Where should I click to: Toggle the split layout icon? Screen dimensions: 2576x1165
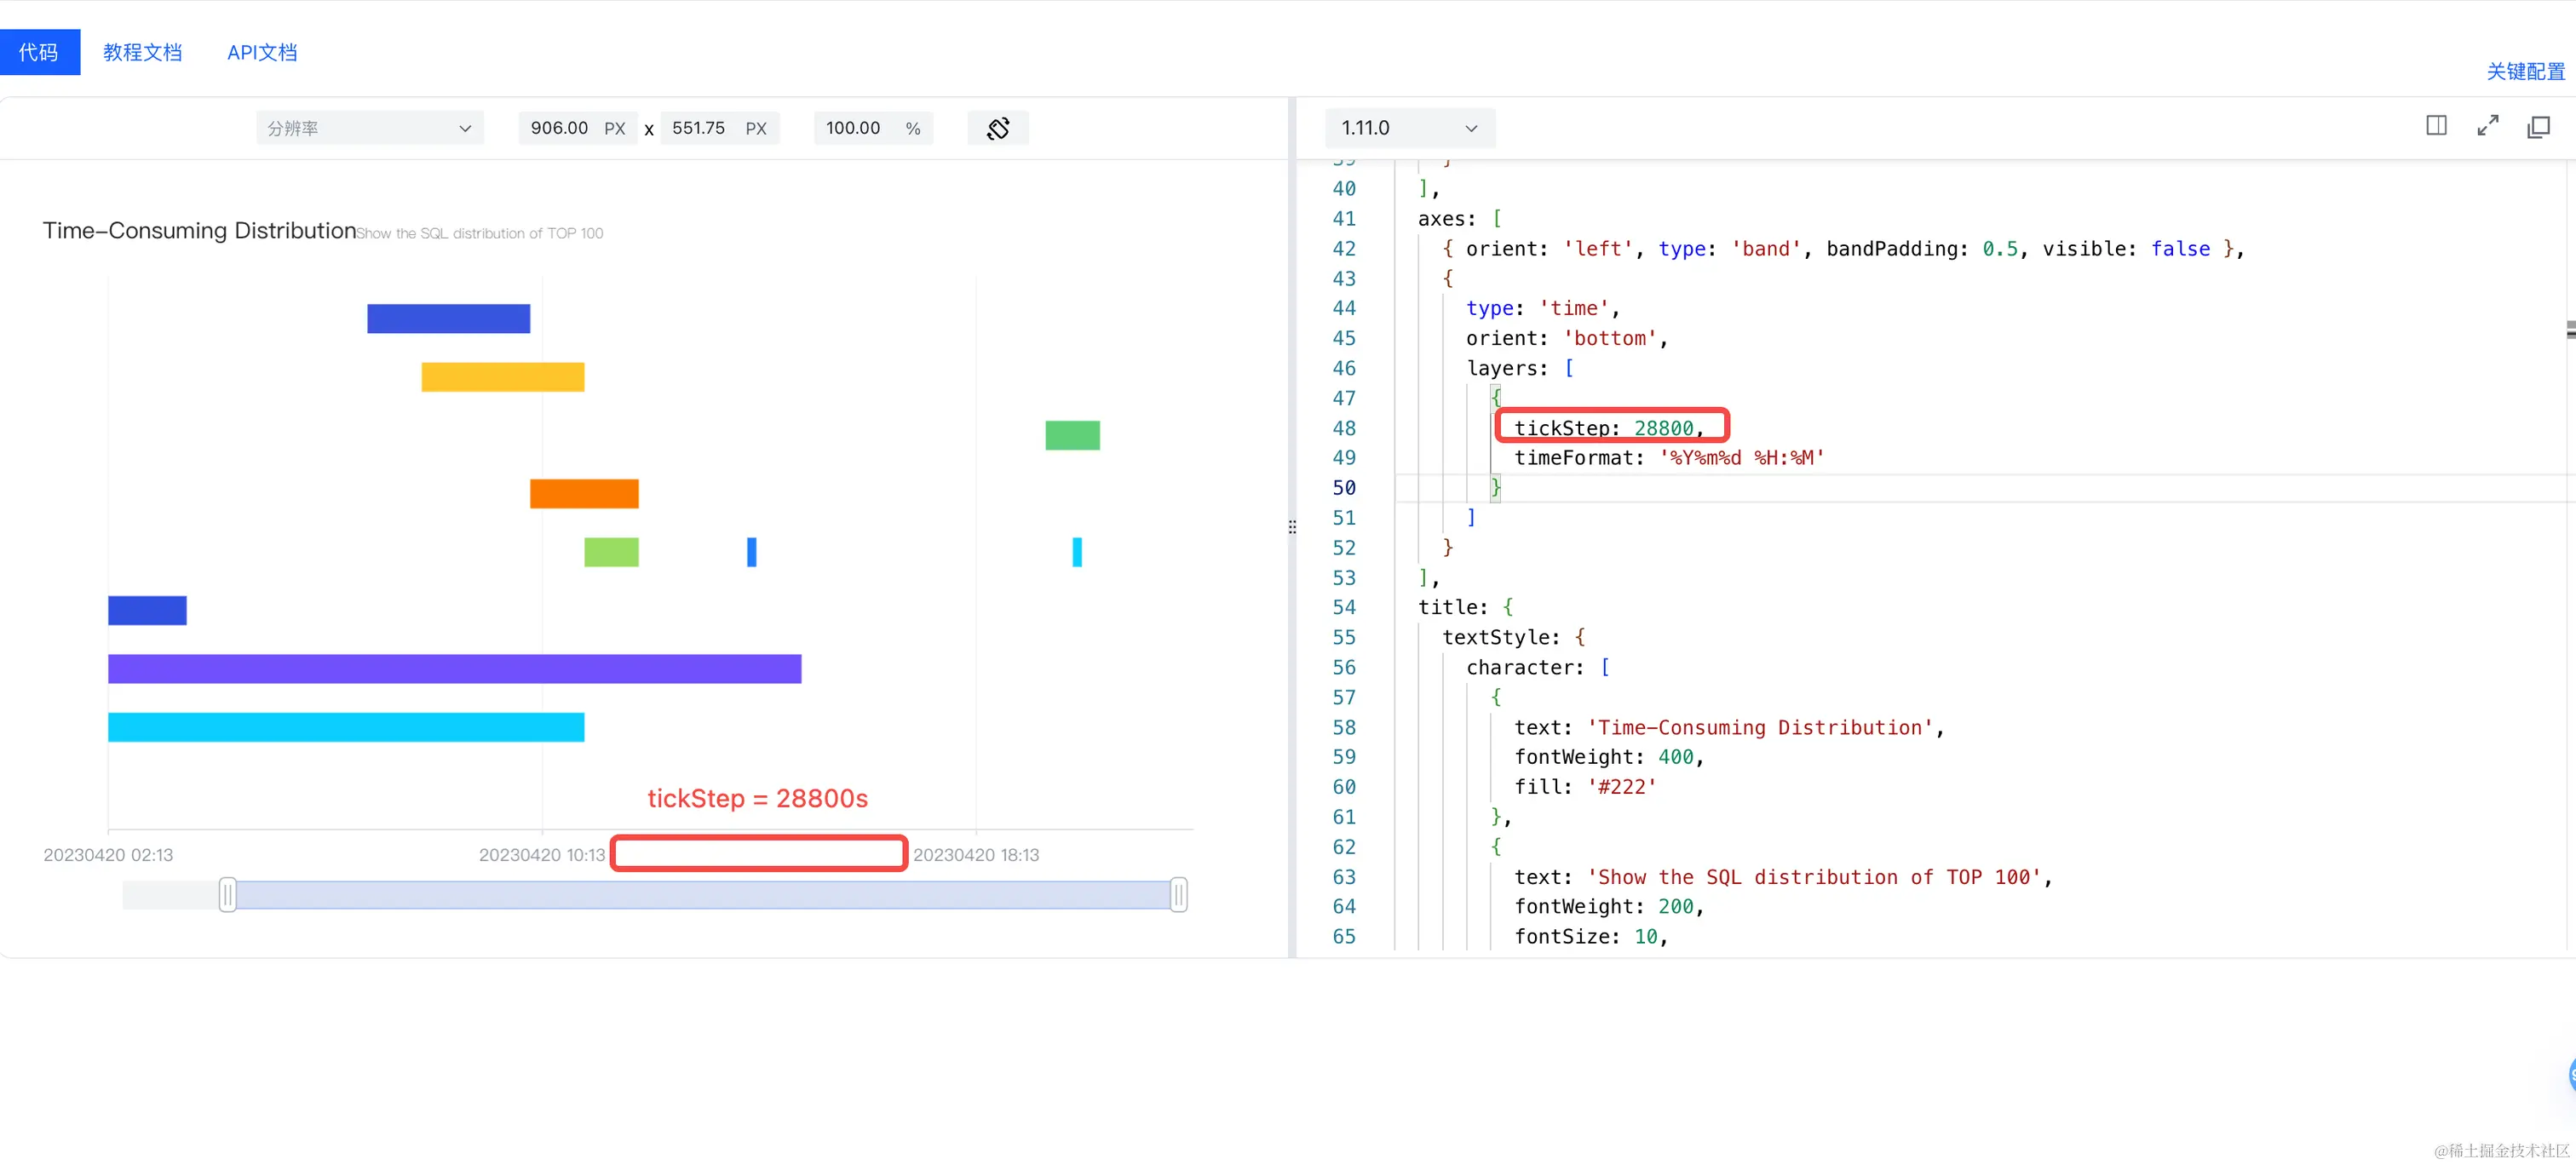[2436, 126]
